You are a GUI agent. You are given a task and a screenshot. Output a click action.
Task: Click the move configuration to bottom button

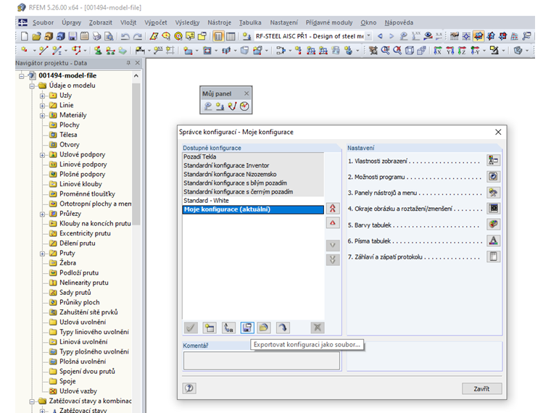[x=333, y=259]
